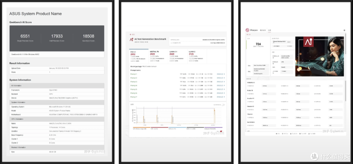Open the Prompt 6 link
This screenshot has width=353, height=164.
134,93
